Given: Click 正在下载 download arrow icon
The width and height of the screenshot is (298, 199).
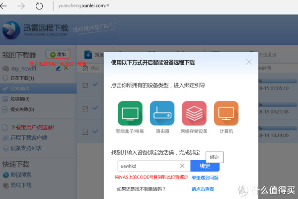Looking at the screenshot, I should (5, 78).
